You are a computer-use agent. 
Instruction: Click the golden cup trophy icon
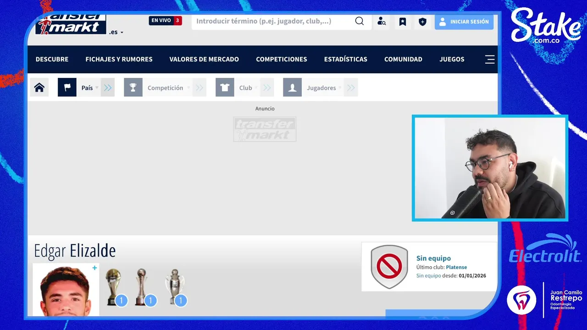pos(113,287)
